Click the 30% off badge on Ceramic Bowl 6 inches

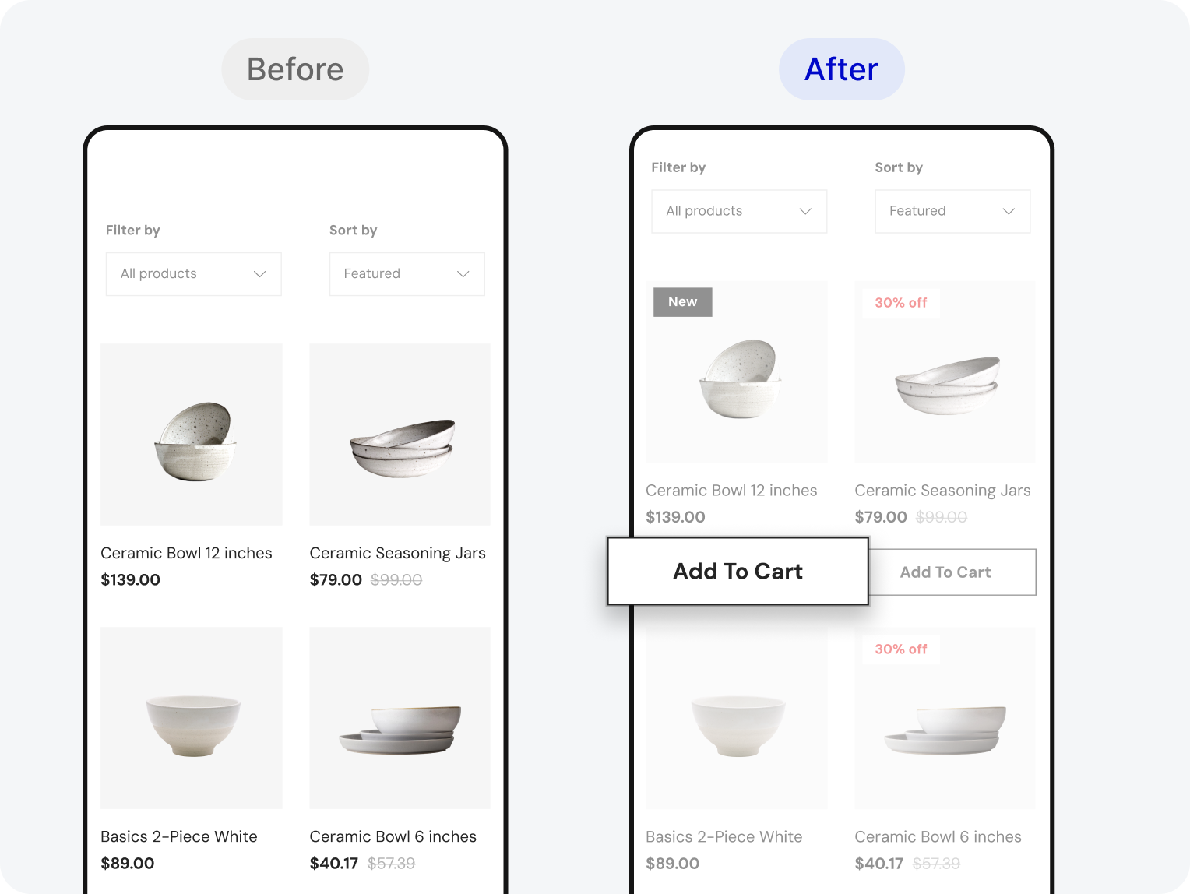point(901,649)
